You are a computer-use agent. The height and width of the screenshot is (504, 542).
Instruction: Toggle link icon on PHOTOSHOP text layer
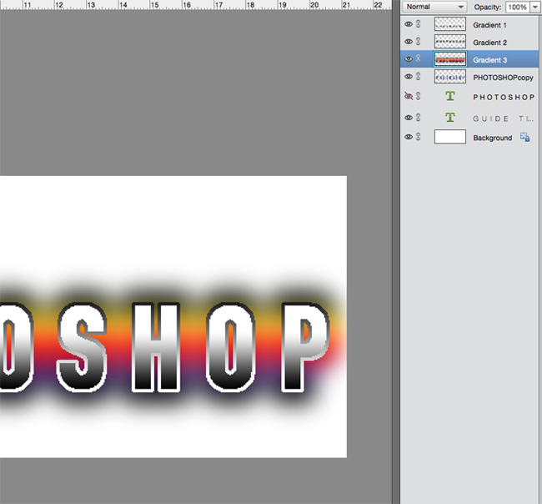pyautogui.click(x=419, y=96)
